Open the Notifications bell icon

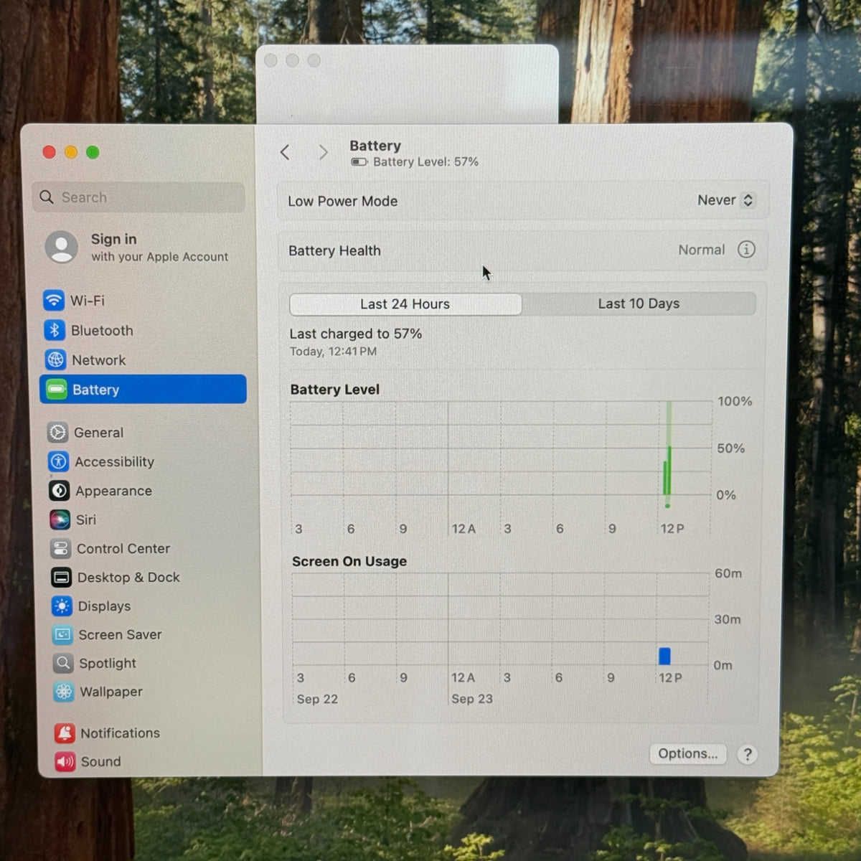tap(65, 733)
